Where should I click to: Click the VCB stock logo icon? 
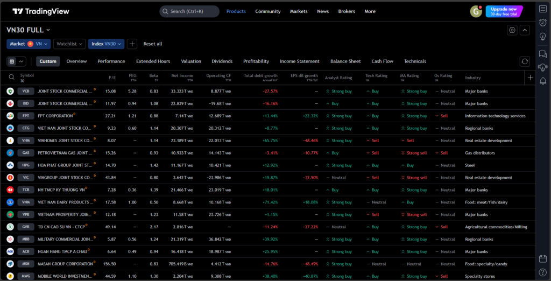[x=10, y=92]
